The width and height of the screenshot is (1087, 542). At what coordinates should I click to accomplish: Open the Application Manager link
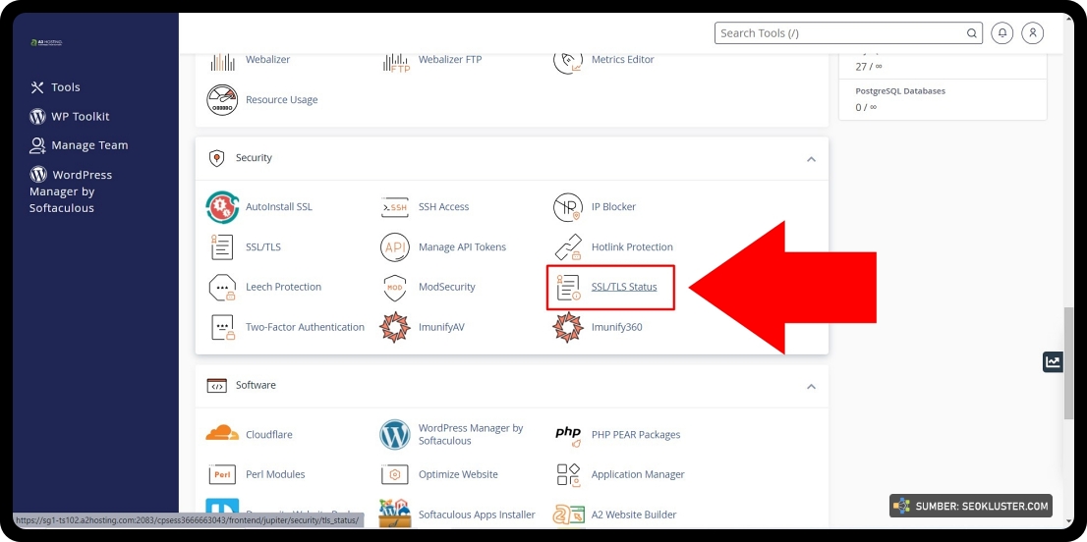coord(638,474)
